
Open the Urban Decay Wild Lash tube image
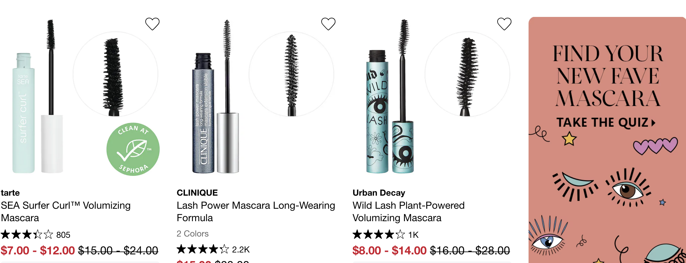pos(390,96)
